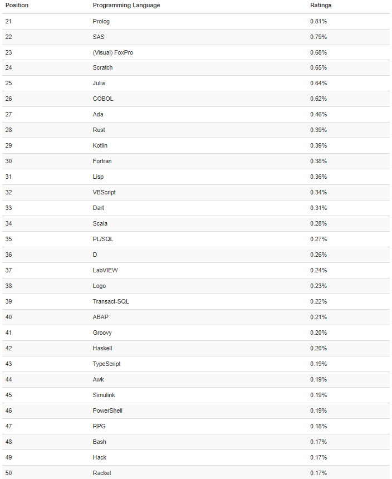Click the LabVIEW language cell
392x479 pixels.
pyautogui.click(x=105, y=270)
